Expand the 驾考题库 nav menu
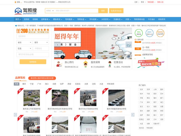181x136 pixels. pos(70,19)
